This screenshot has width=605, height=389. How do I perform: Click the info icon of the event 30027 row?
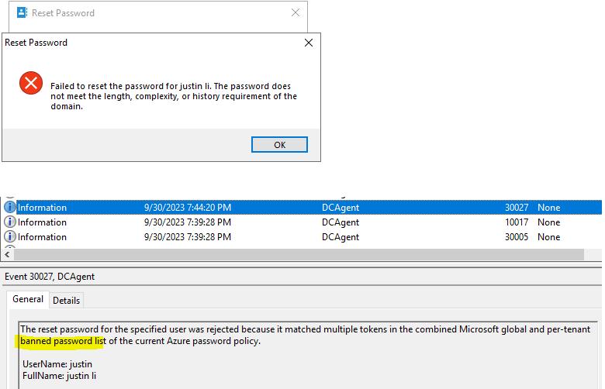pyautogui.click(x=10, y=208)
